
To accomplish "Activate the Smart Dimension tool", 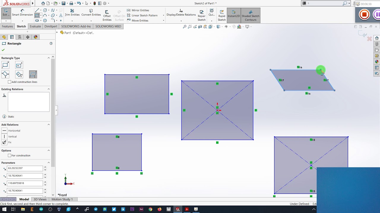I will click(22, 12).
